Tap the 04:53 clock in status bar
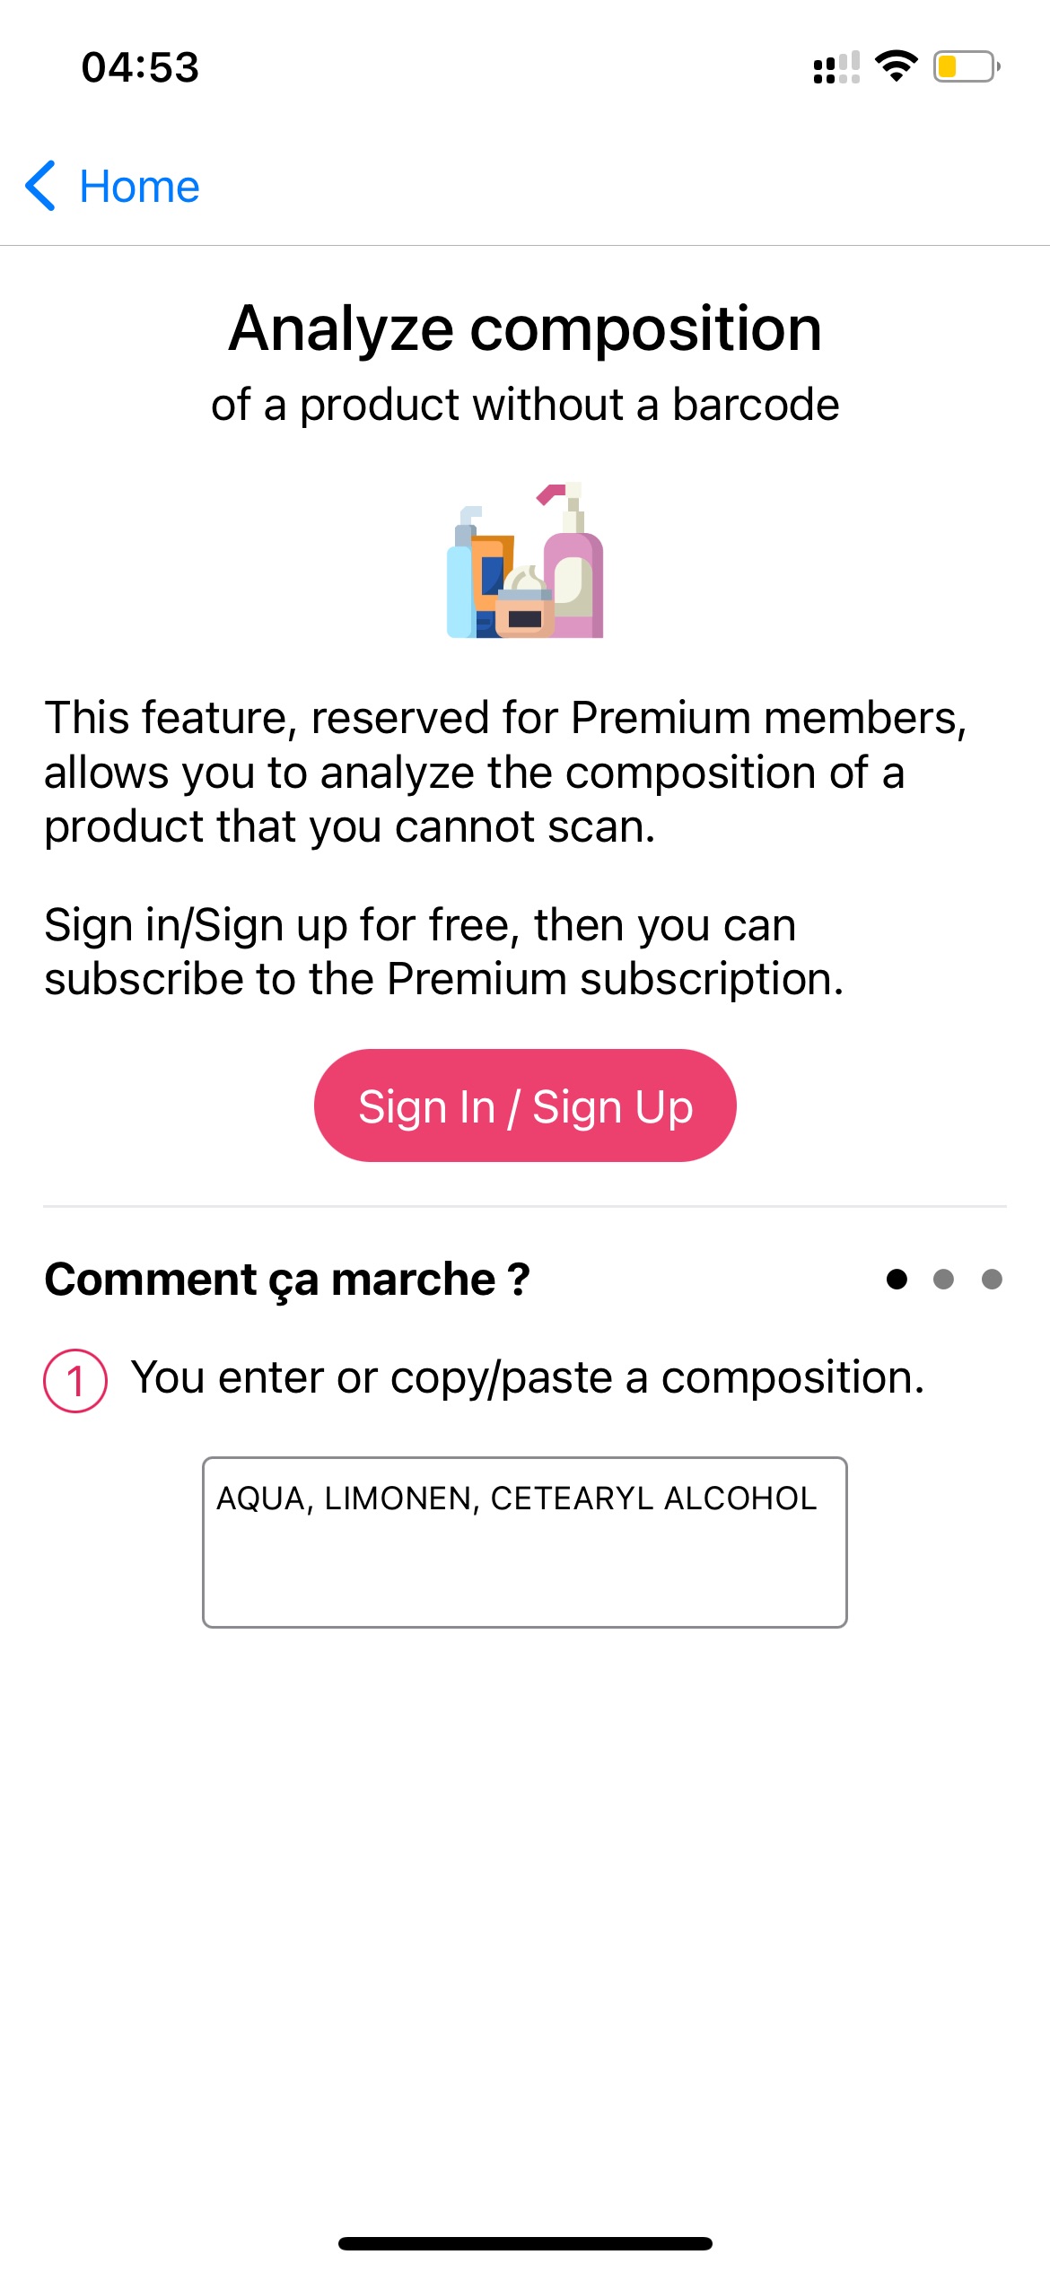Screen dimensions: 1050x2272 [140, 67]
